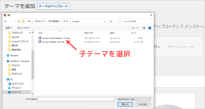Click the help question mark icon
Viewport: 205px width, 109px height.
pyautogui.click(x=150, y=28)
